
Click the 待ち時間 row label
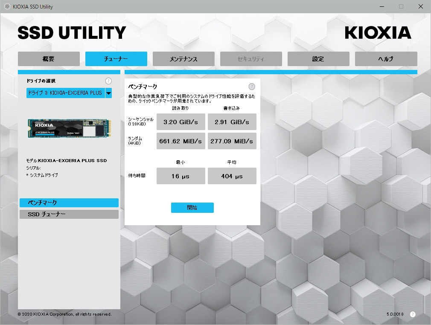(137, 176)
